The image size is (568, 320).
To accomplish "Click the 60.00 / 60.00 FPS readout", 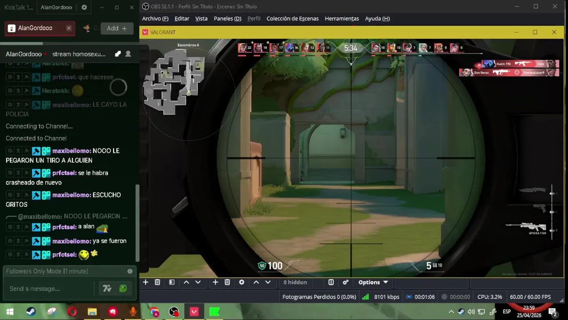I will (530, 297).
